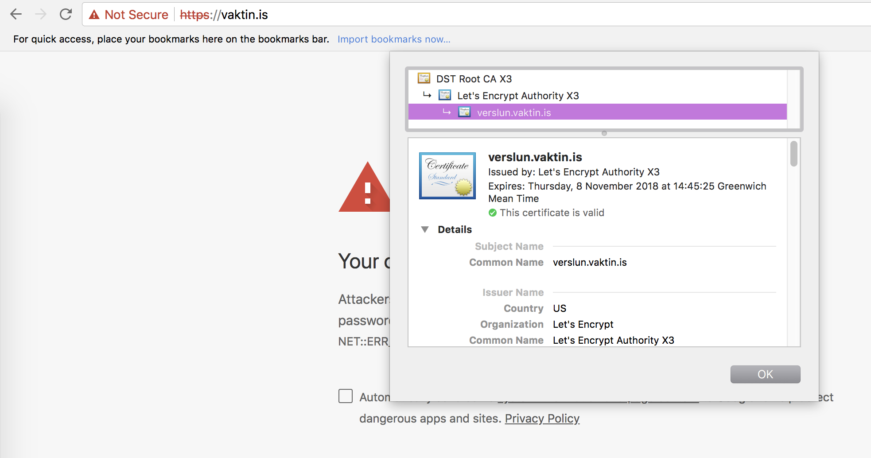Click the Not Secure warning triangle icon
Image resolution: width=871 pixels, height=458 pixels.
click(x=94, y=15)
